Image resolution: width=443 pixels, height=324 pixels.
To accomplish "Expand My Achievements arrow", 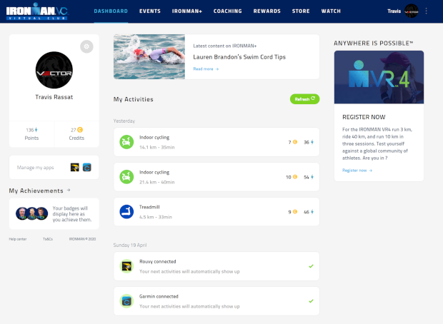I will (69, 191).
